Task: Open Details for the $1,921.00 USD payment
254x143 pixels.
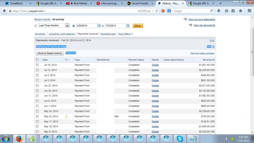Action: click(x=155, y=65)
